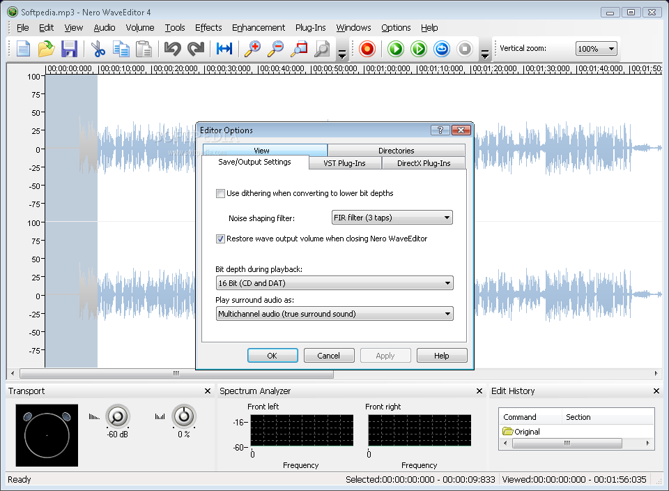The image size is (669, 491).
Task: Open the File menu
Action: tap(22, 28)
